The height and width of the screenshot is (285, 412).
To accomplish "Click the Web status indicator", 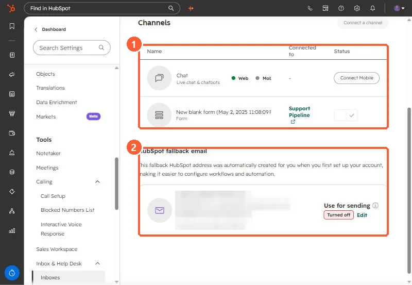I will (x=240, y=78).
